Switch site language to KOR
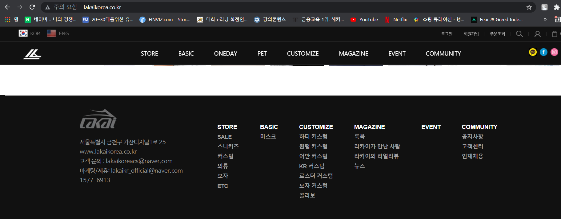Screen dimensions: 561x219 (30, 33)
